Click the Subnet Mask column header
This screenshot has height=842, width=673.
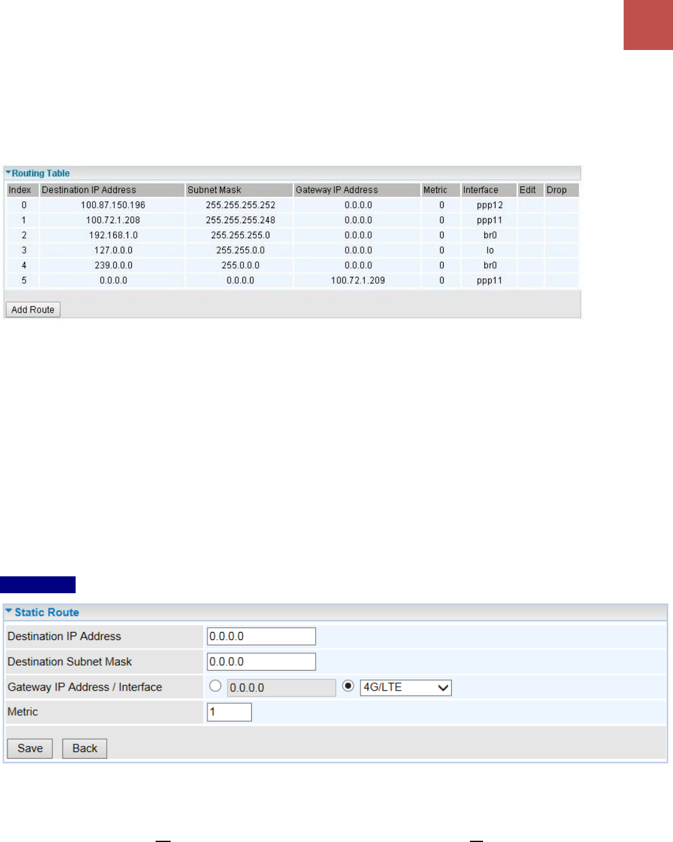pyautogui.click(x=239, y=190)
